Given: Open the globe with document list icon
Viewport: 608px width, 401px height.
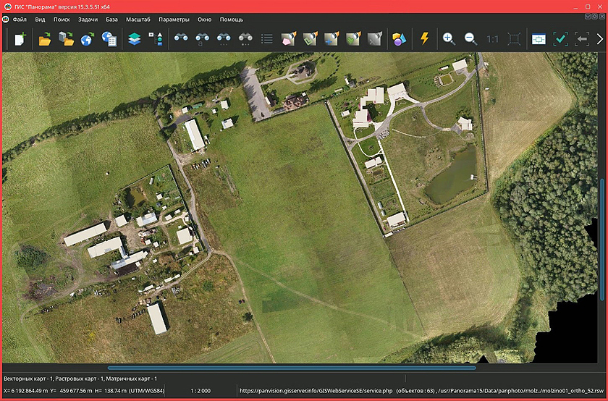Looking at the screenshot, I should 109,39.
